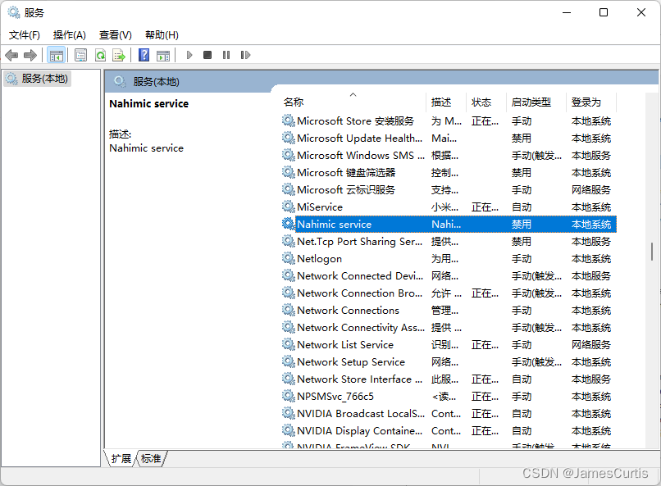Click the Pause Service icon
Image resolution: width=661 pixels, height=486 pixels.
pyautogui.click(x=226, y=55)
